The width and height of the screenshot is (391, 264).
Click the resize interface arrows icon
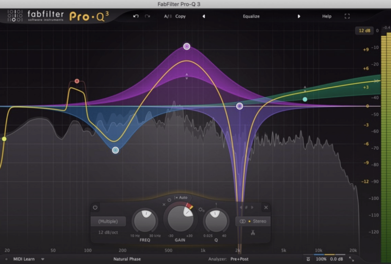(351, 259)
